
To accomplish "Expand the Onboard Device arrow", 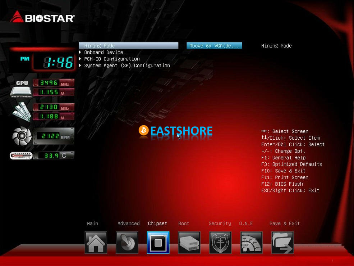I will [x=80, y=52].
